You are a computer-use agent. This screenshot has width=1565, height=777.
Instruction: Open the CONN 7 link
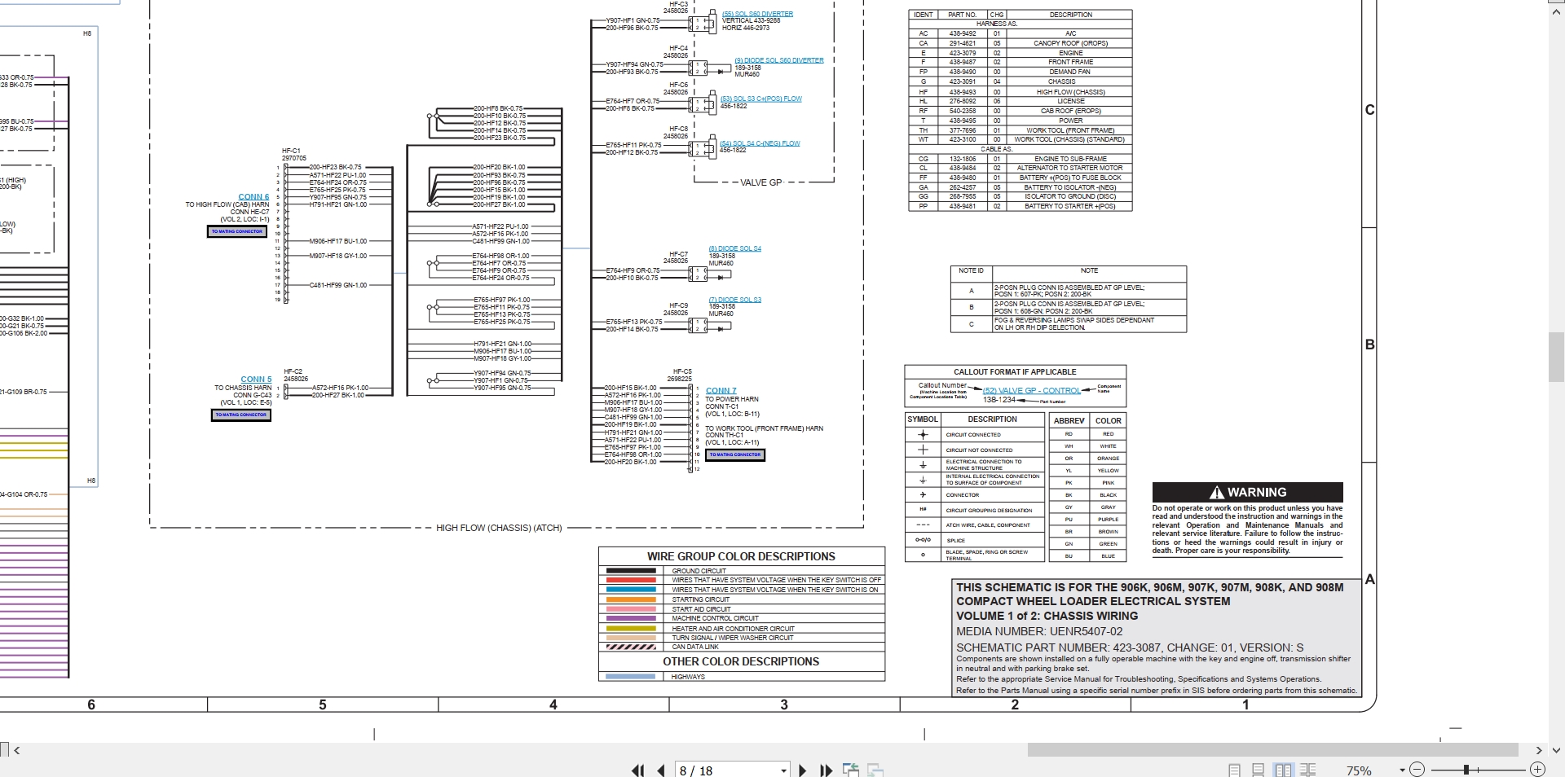tap(721, 391)
